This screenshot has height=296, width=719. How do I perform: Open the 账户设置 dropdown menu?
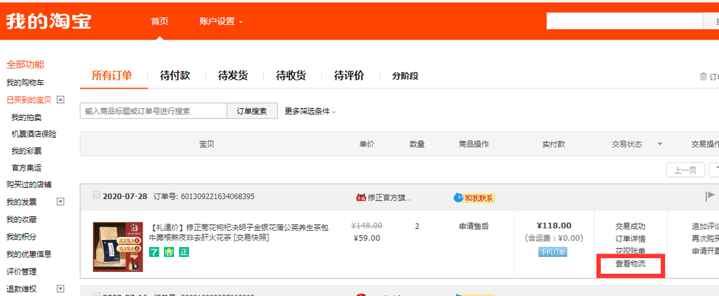click(221, 21)
